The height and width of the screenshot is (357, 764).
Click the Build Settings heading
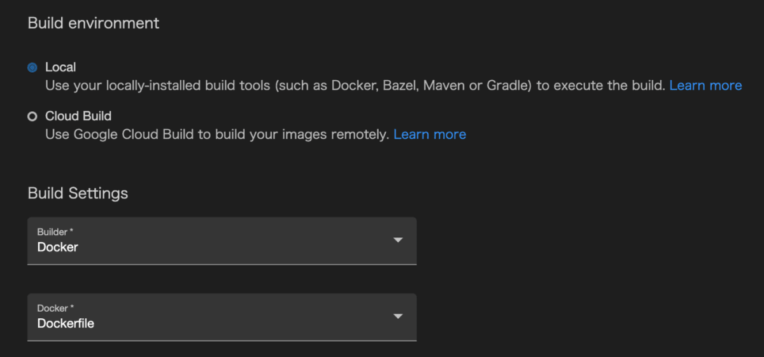(x=78, y=193)
